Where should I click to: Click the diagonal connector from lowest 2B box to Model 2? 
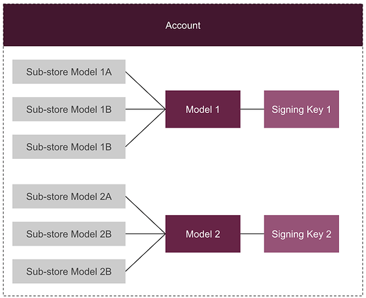tap(145, 253)
